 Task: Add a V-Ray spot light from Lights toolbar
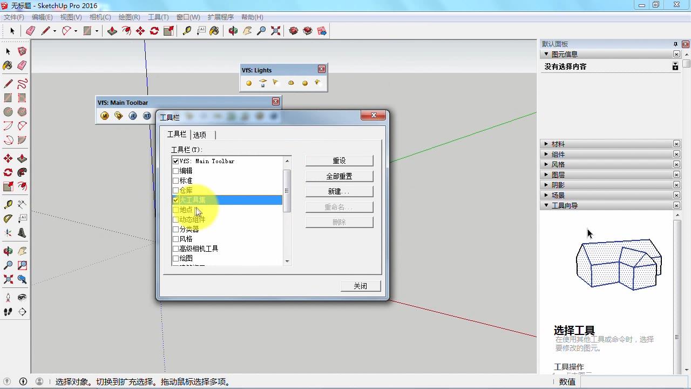[x=276, y=83]
